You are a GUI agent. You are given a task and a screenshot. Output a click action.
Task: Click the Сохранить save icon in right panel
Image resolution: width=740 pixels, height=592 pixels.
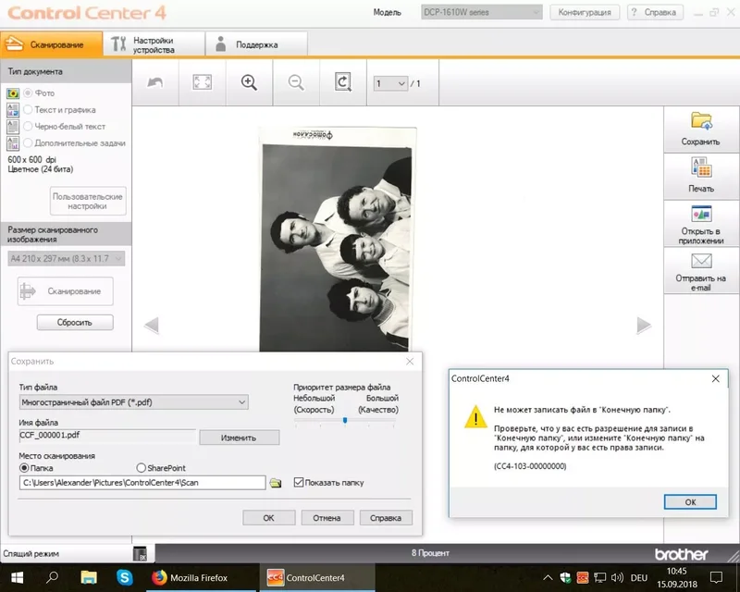tap(700, 121)
